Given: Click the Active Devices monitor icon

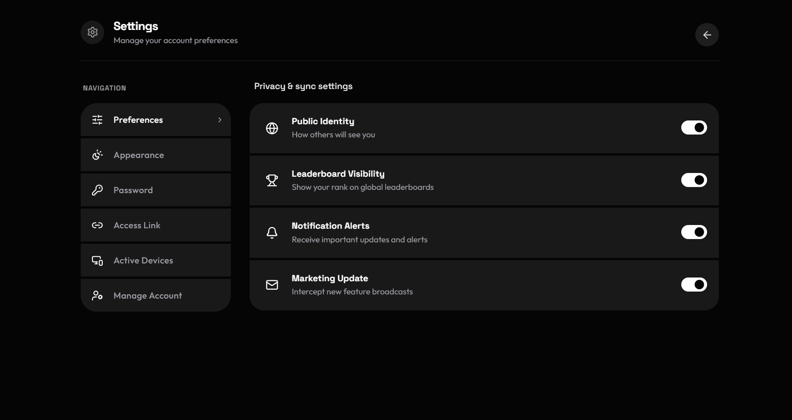Looking at the screenshot, I should 97,261.
